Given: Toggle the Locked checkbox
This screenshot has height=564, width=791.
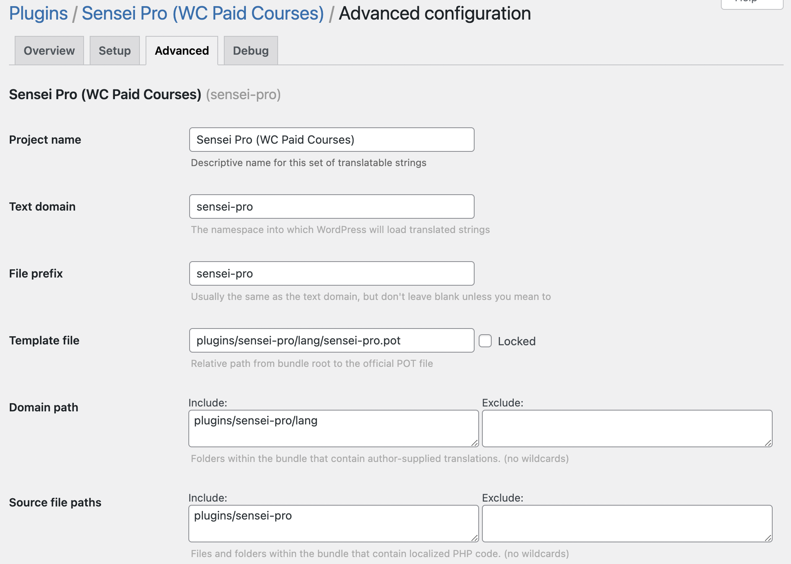Looking at the screenshot, I should pos(485,341).
